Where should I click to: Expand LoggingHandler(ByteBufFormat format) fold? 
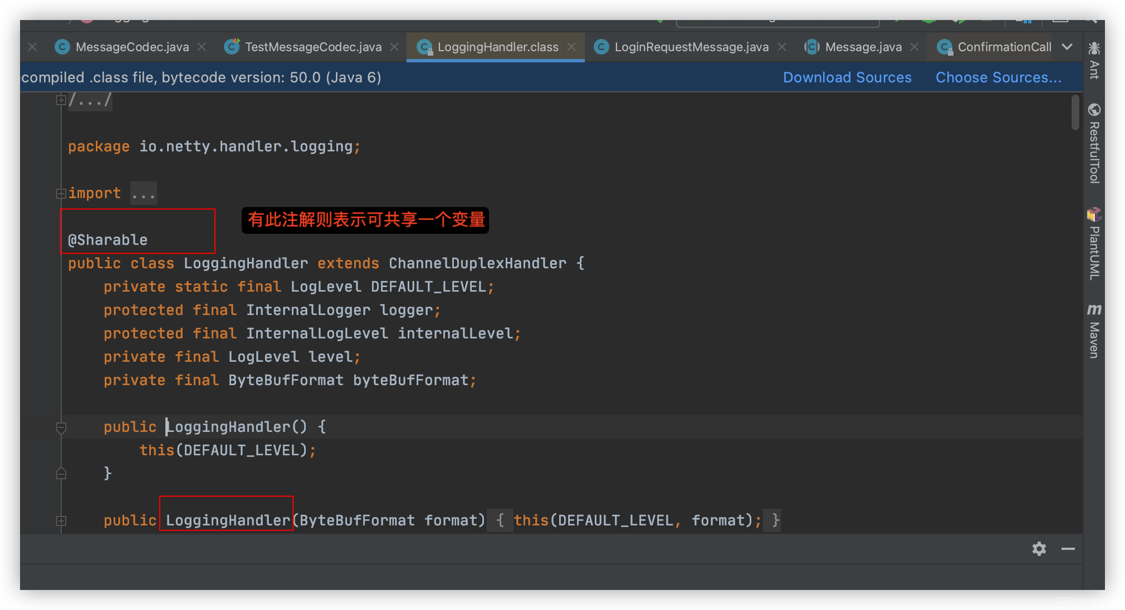61,521
